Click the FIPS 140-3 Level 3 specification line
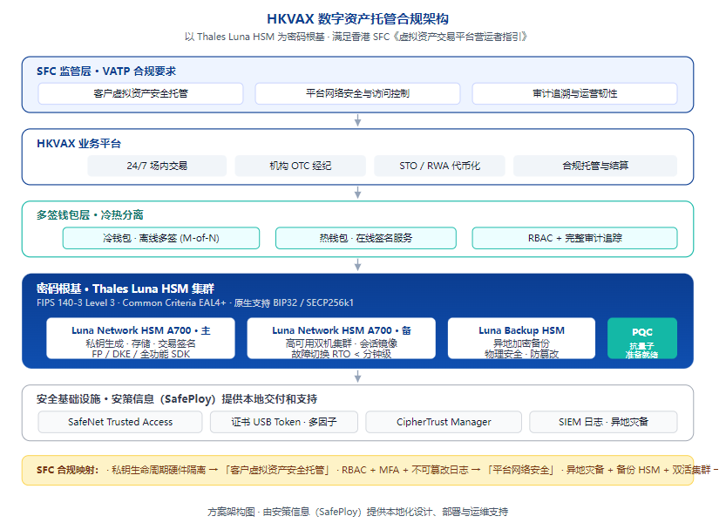This screenshot has width=726, height=523. [195, 303]
